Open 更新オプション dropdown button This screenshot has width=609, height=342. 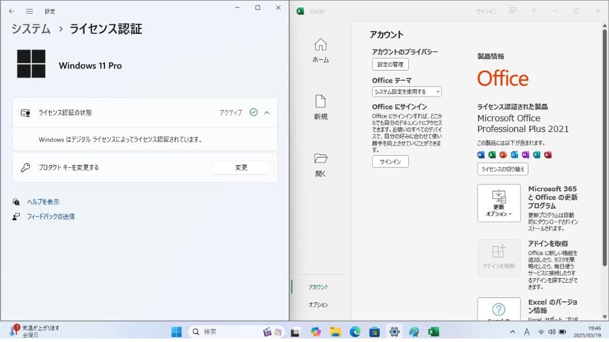(498, 203)
